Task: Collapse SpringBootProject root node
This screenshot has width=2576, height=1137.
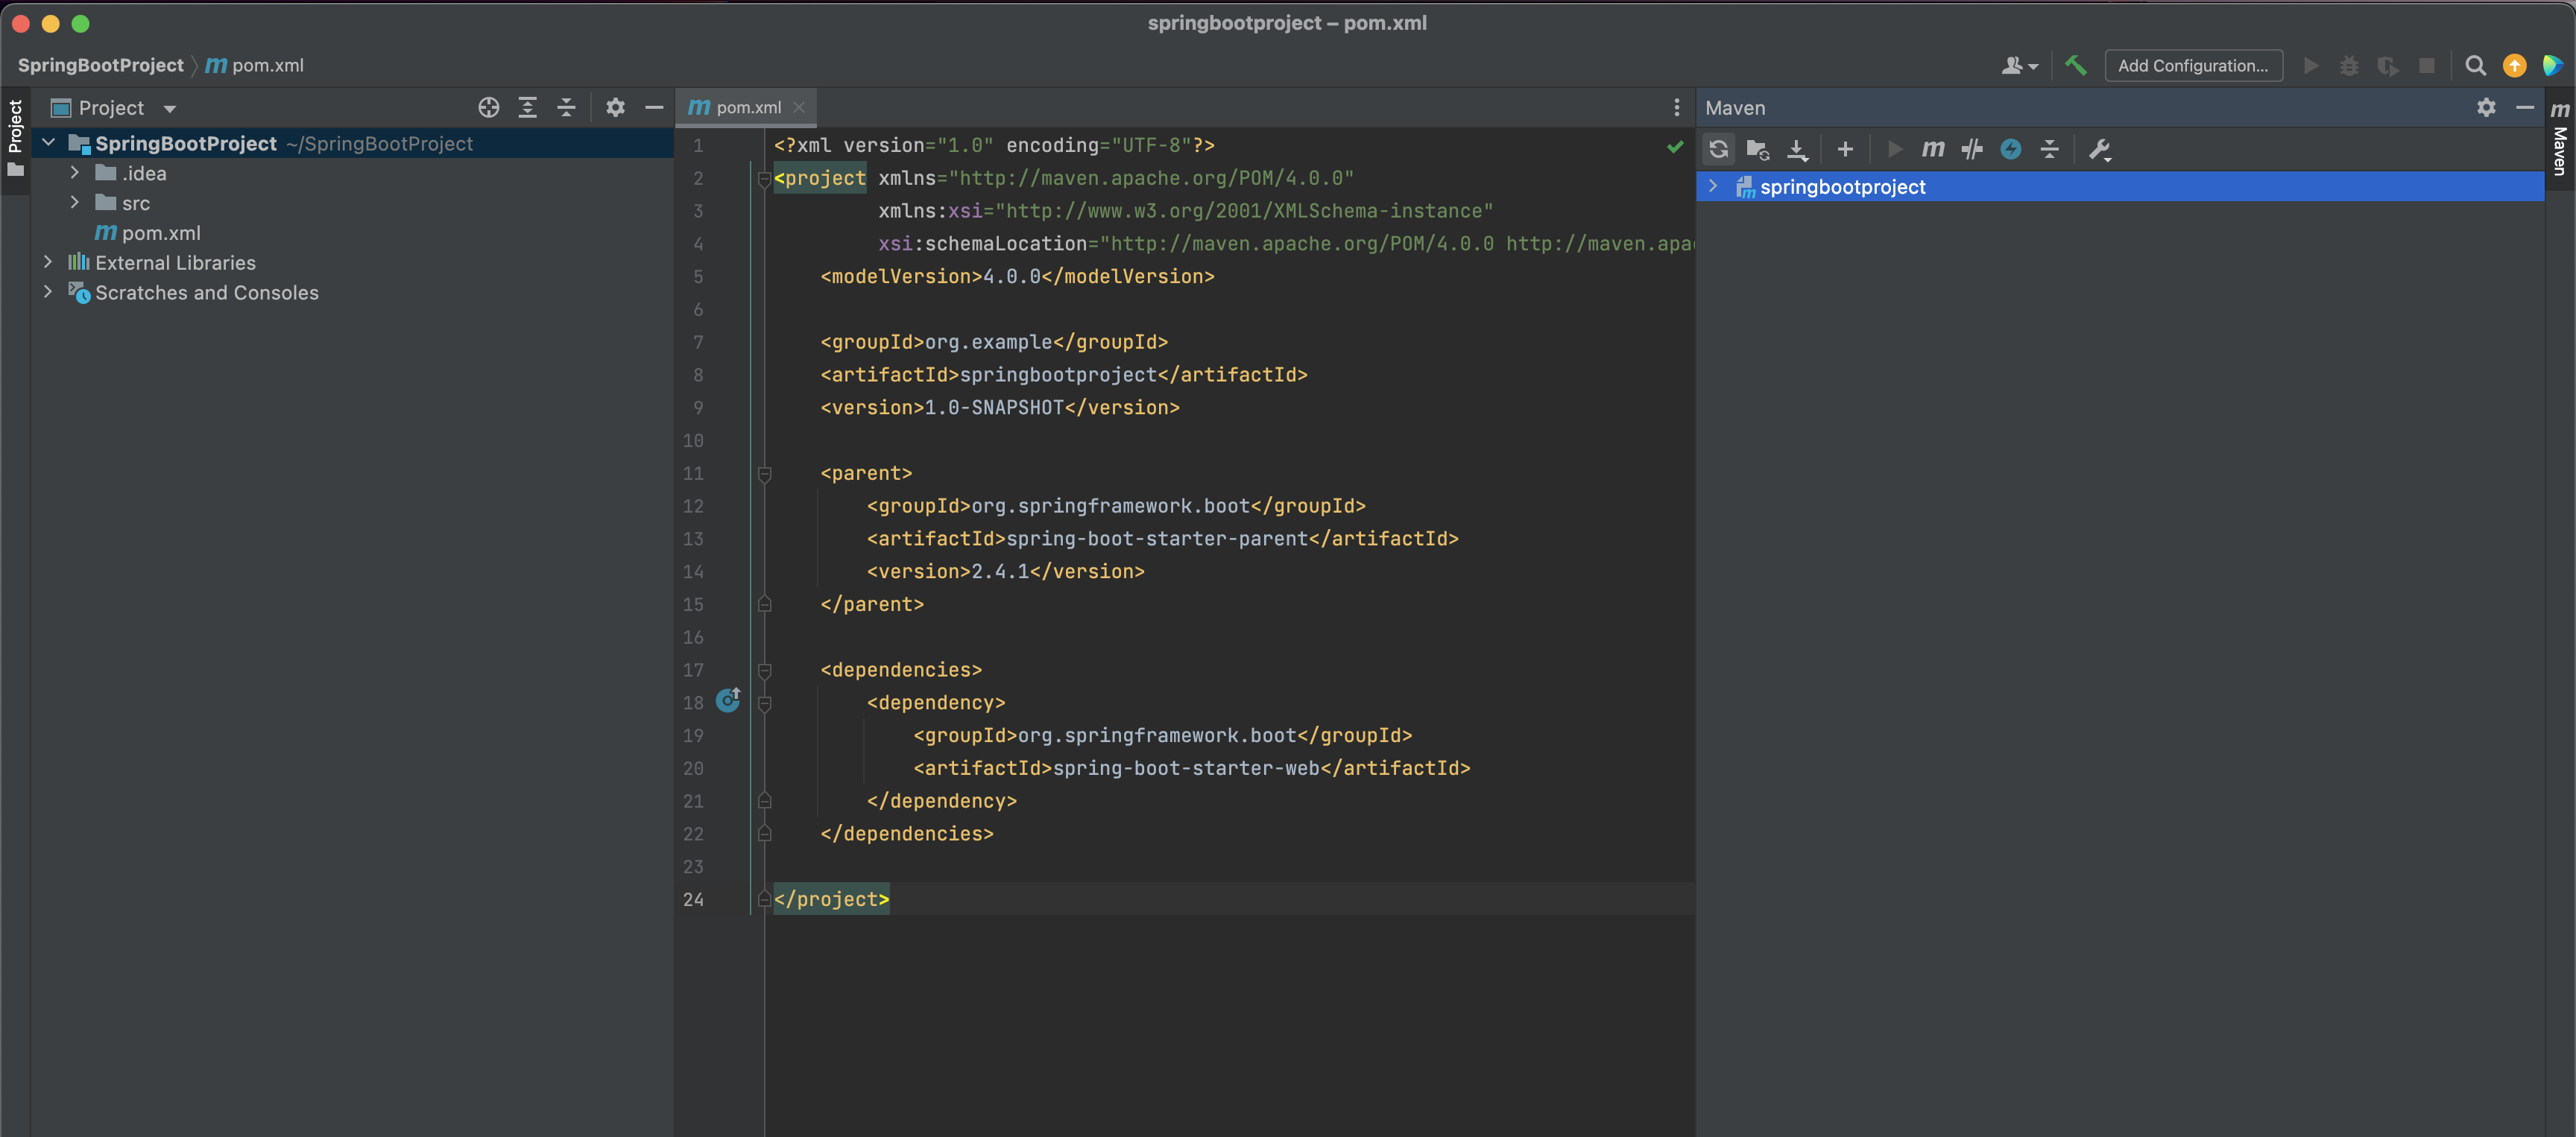Action: (x=48, y=143)
